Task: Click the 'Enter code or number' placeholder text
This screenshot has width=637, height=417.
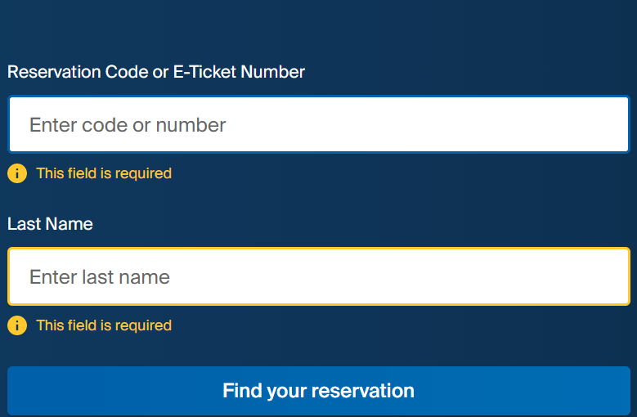Action: tap(128, 125)
